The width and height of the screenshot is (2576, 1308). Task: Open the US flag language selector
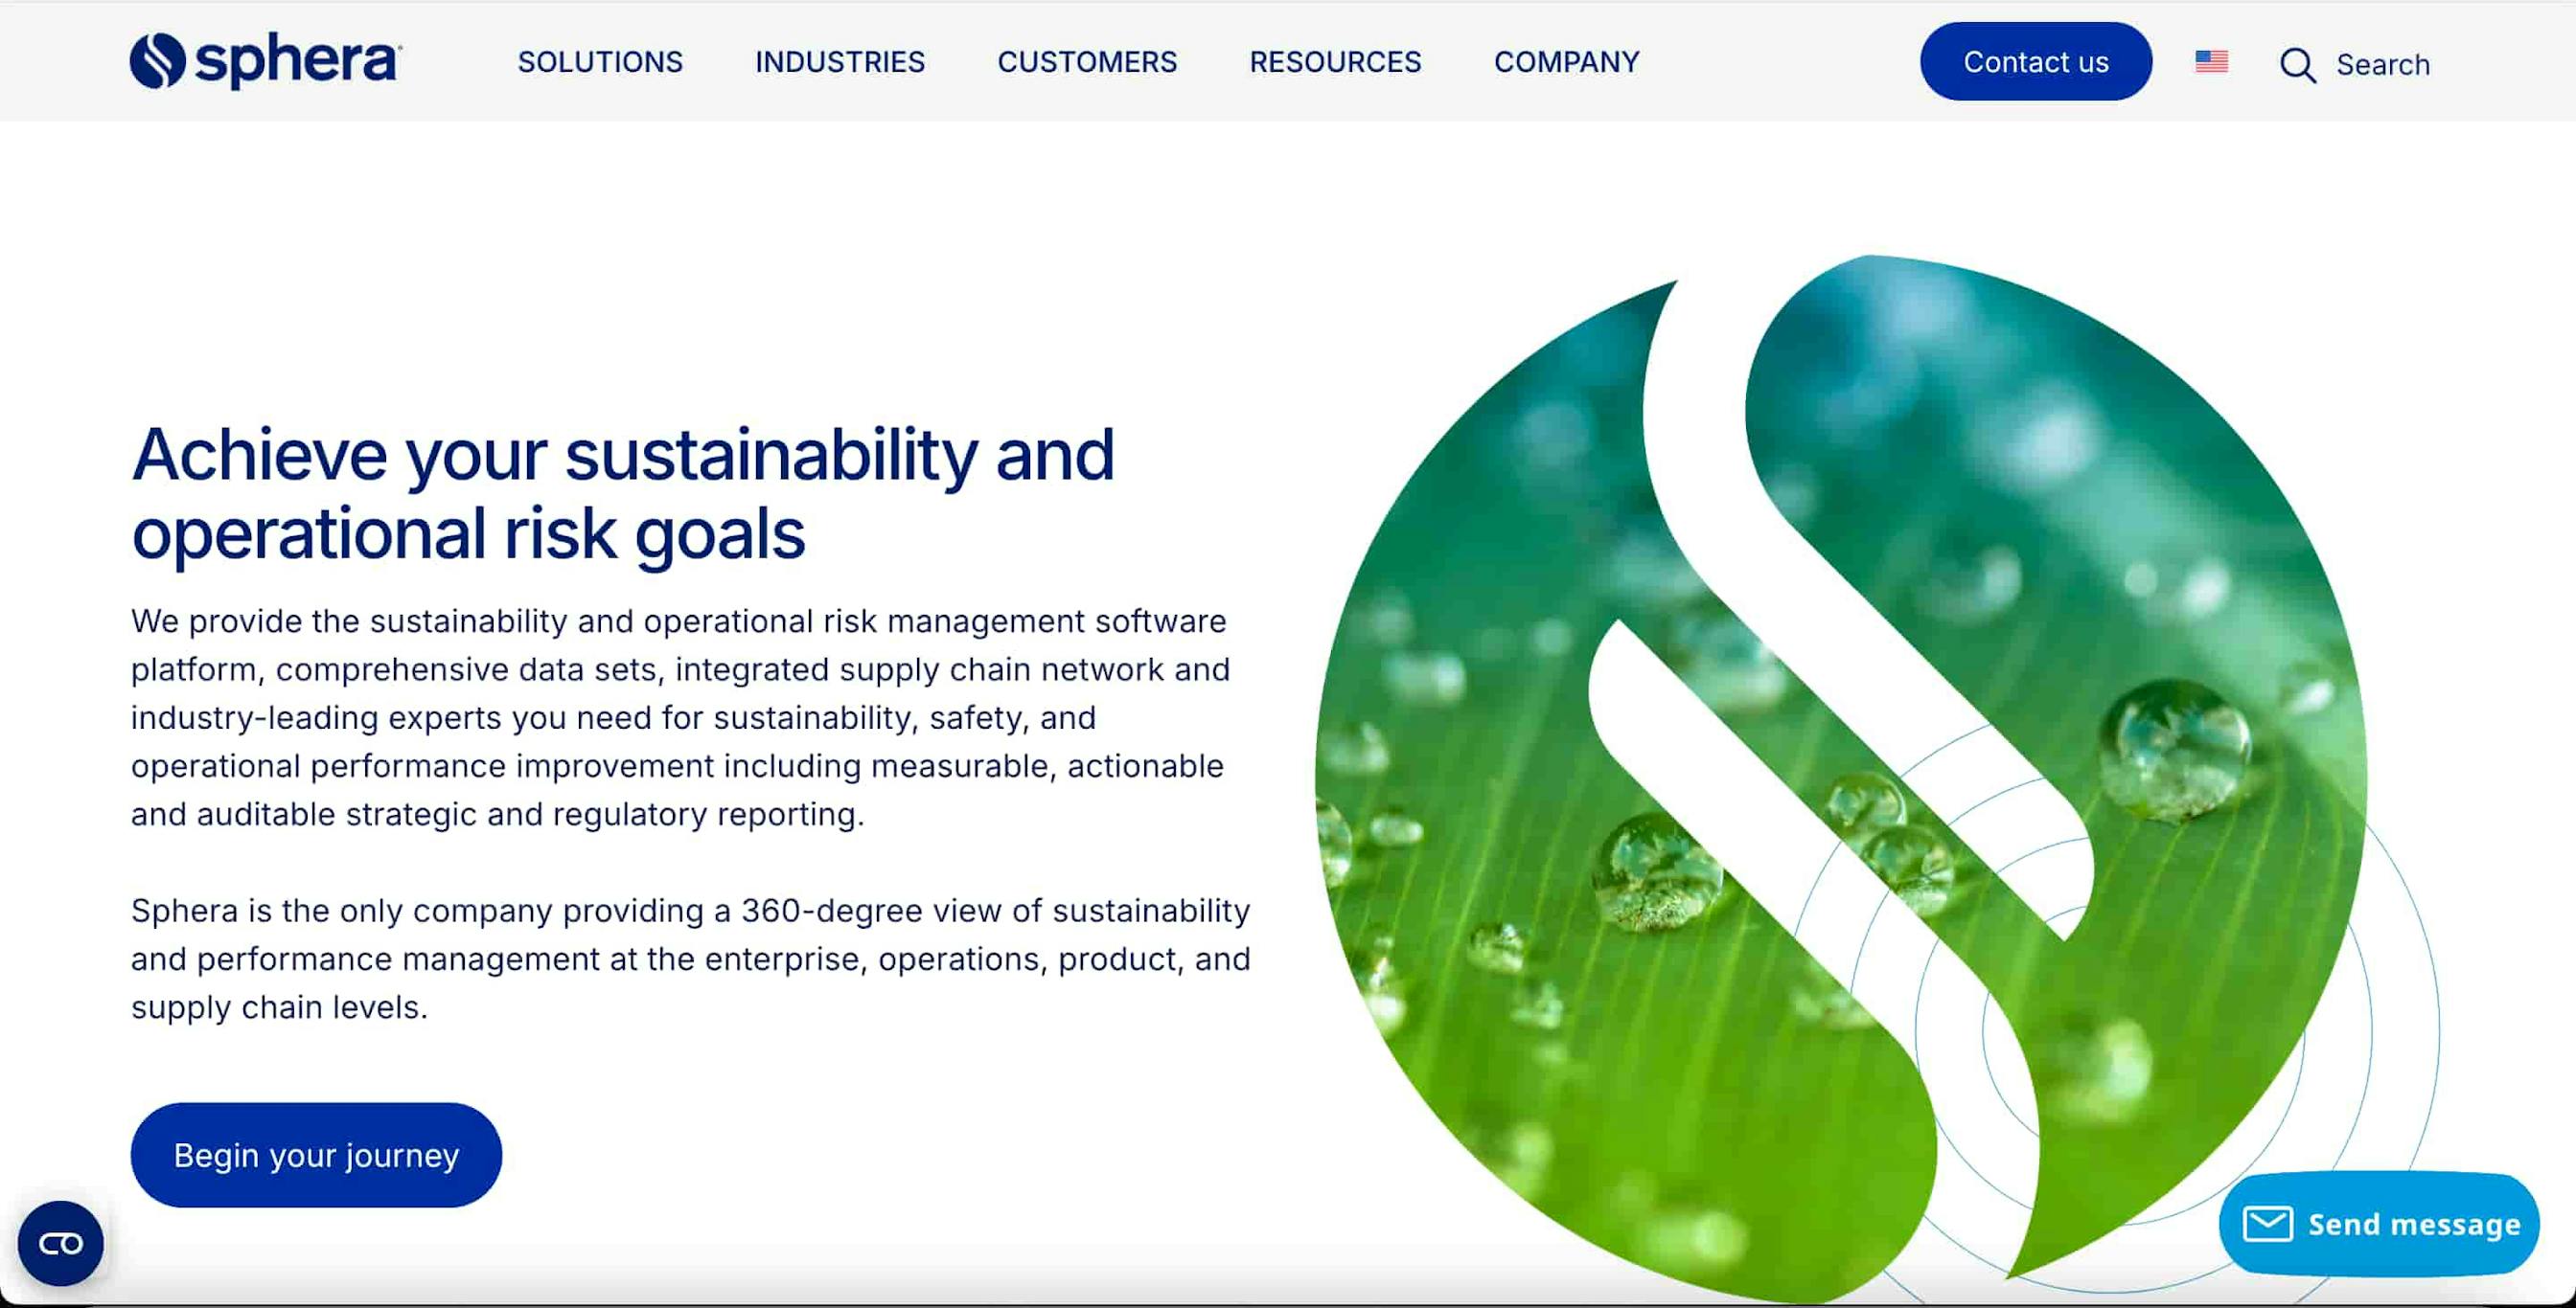tap(2211, 61)
